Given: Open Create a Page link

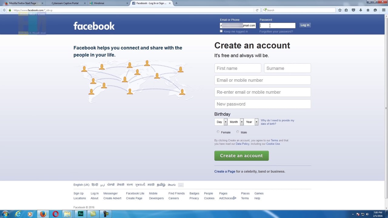Looking at the screenshot, I should click(225, 171).
